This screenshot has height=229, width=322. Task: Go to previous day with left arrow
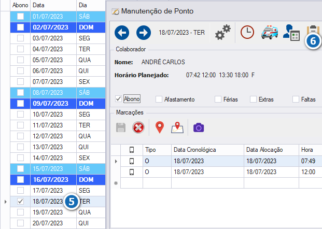[x=122, y=33]
